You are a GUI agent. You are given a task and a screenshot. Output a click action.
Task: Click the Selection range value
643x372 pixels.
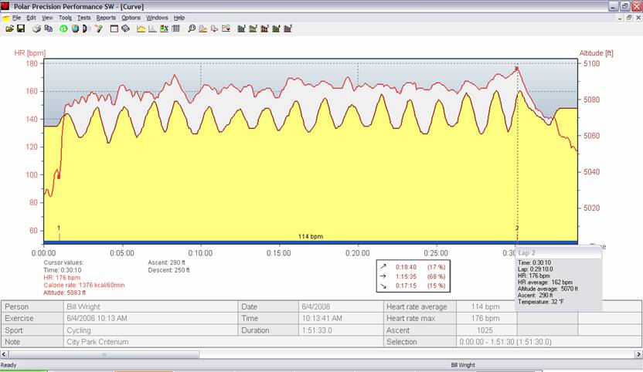505,342
